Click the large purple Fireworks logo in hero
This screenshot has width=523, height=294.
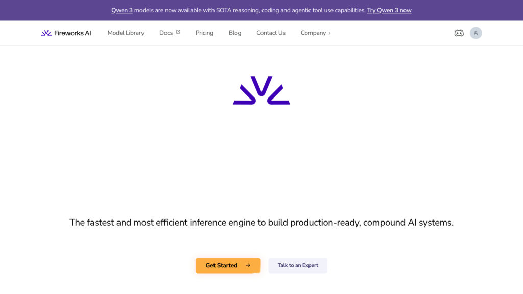click(x=261, y=90)
